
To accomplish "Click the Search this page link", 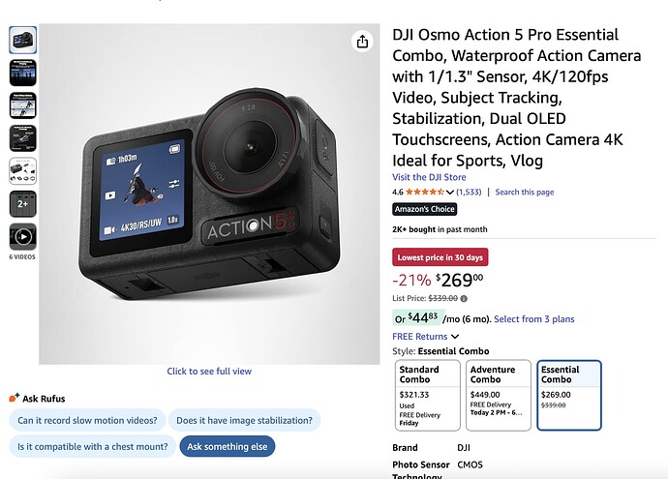I will [525, 193].
